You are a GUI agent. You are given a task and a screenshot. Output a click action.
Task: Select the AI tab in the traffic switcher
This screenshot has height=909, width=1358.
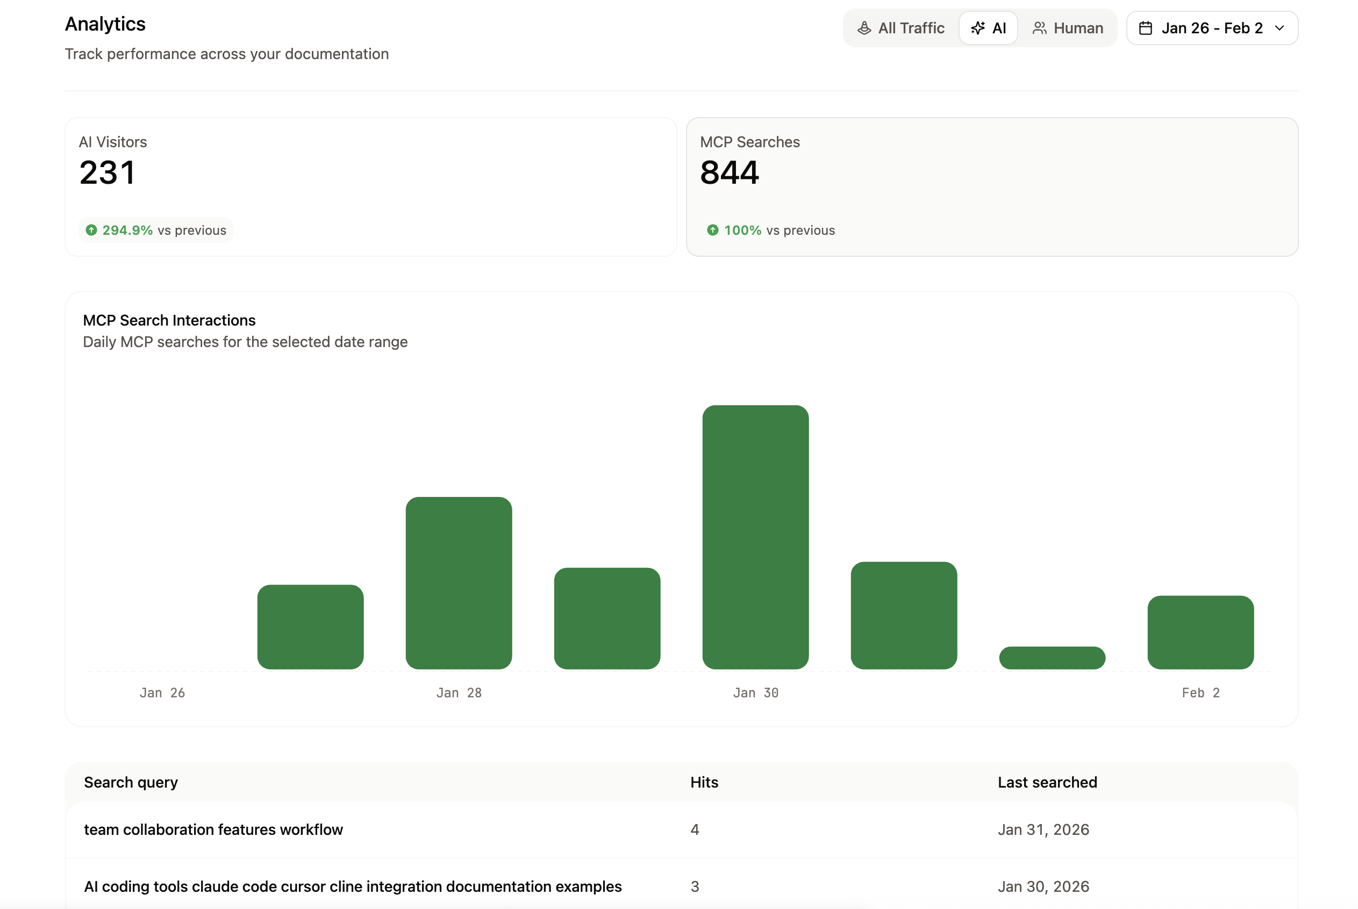coord(988,27)
